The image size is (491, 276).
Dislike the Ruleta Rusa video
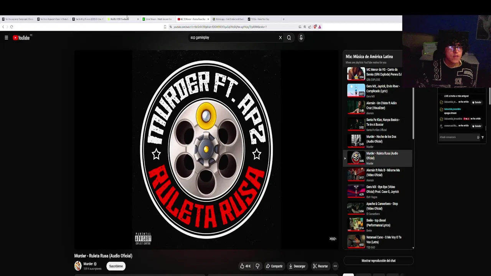(257, 266)
